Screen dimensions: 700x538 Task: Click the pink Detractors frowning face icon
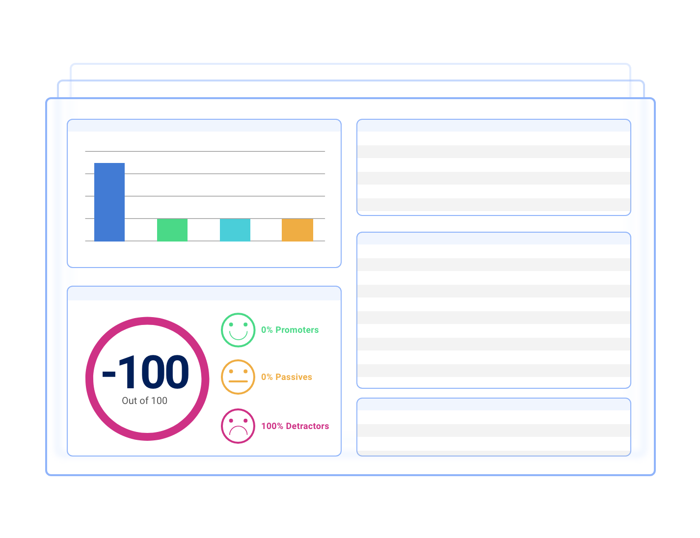pos(238,426)
